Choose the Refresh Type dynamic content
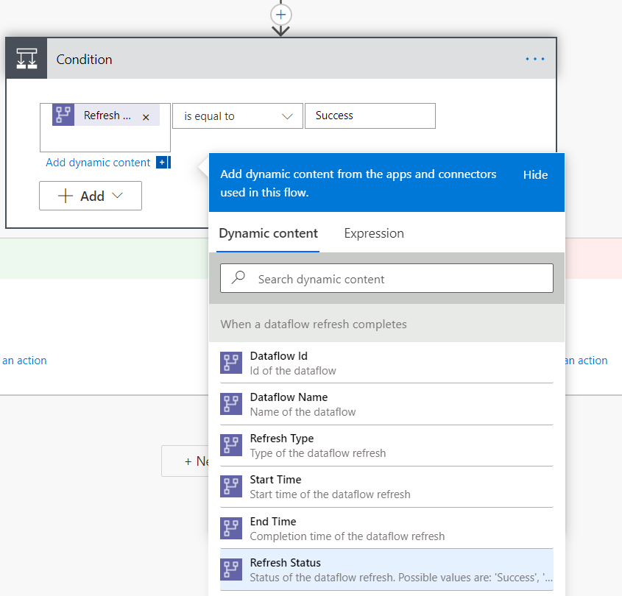The image size is (622, 596). [x=386, y=445]
